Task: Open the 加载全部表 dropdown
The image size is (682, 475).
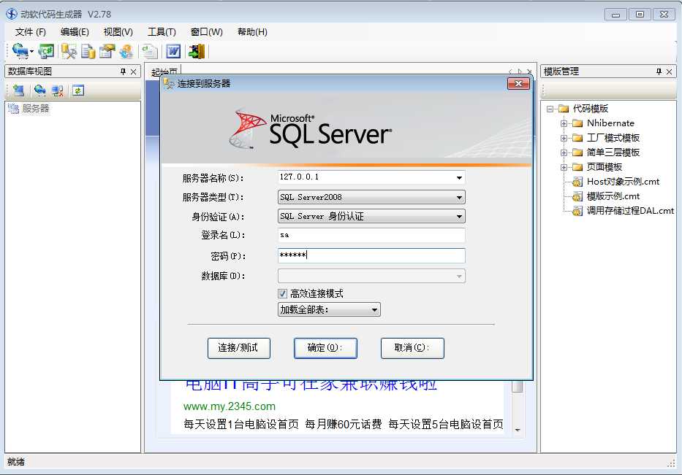Action: 329,309
